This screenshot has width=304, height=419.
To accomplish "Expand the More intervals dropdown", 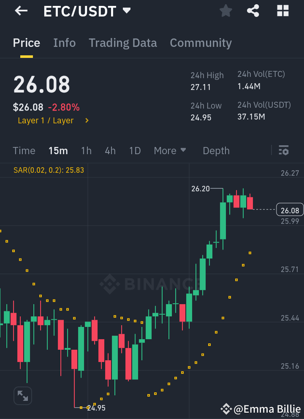I will pos(170,150).
